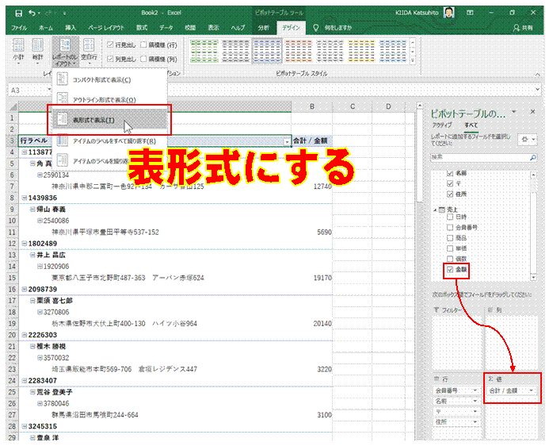This screenshot has height=446, width=553.
Task: Expand the pivot styles gallery More arrow
Action: (413, 60)
